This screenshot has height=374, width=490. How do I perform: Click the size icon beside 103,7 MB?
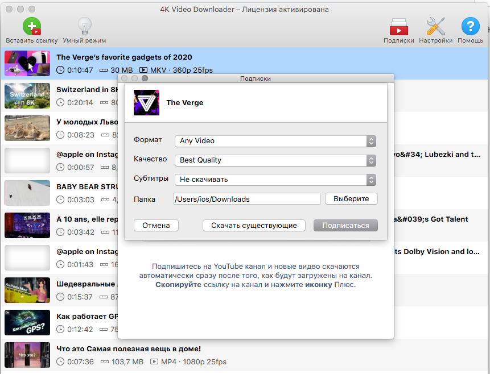click(105, 362)
